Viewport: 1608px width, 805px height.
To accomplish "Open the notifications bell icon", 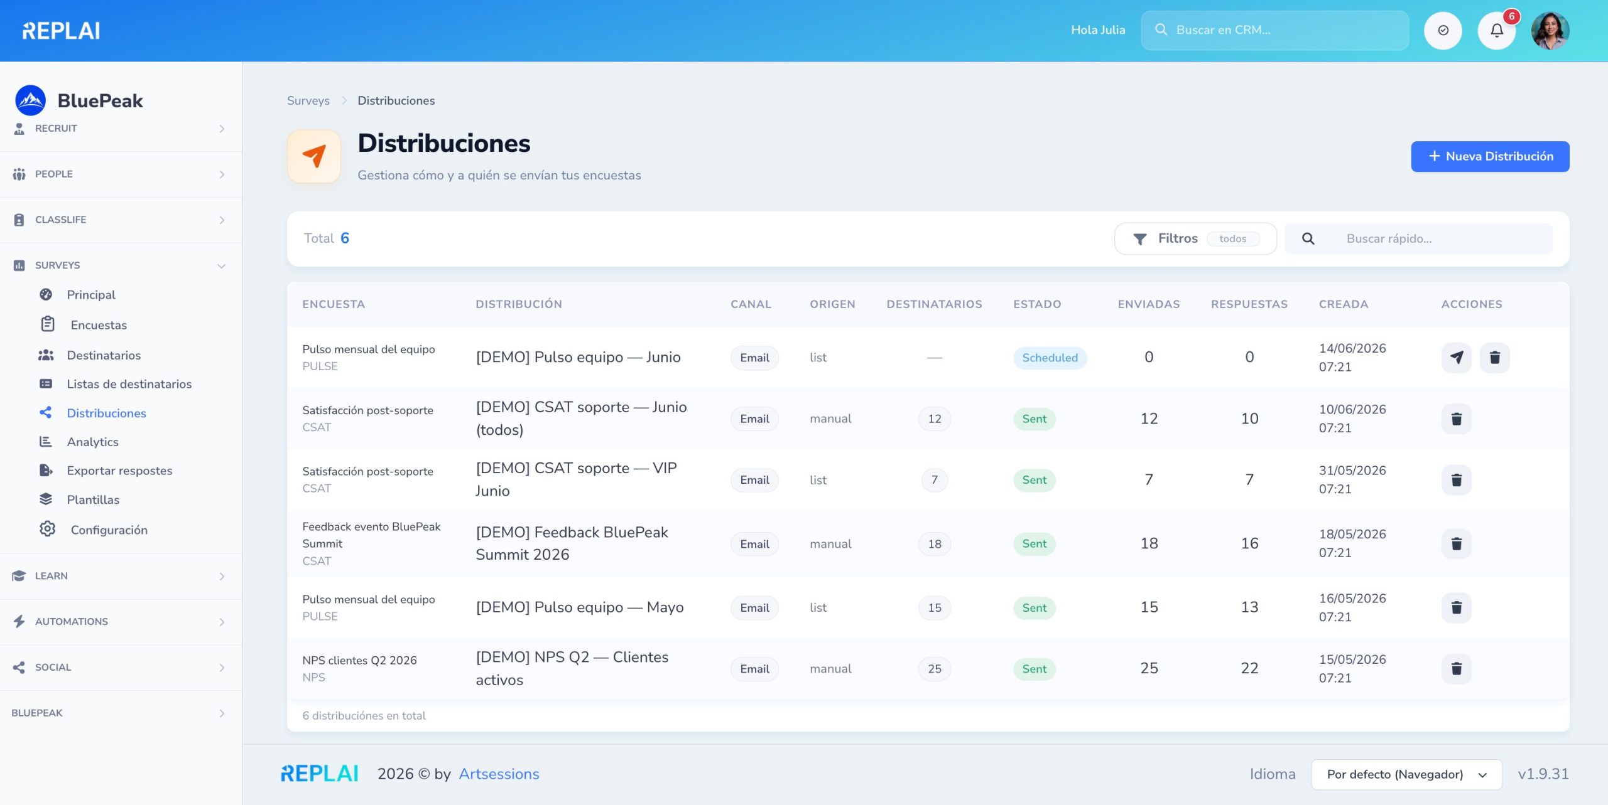I will coord(1497,30).
